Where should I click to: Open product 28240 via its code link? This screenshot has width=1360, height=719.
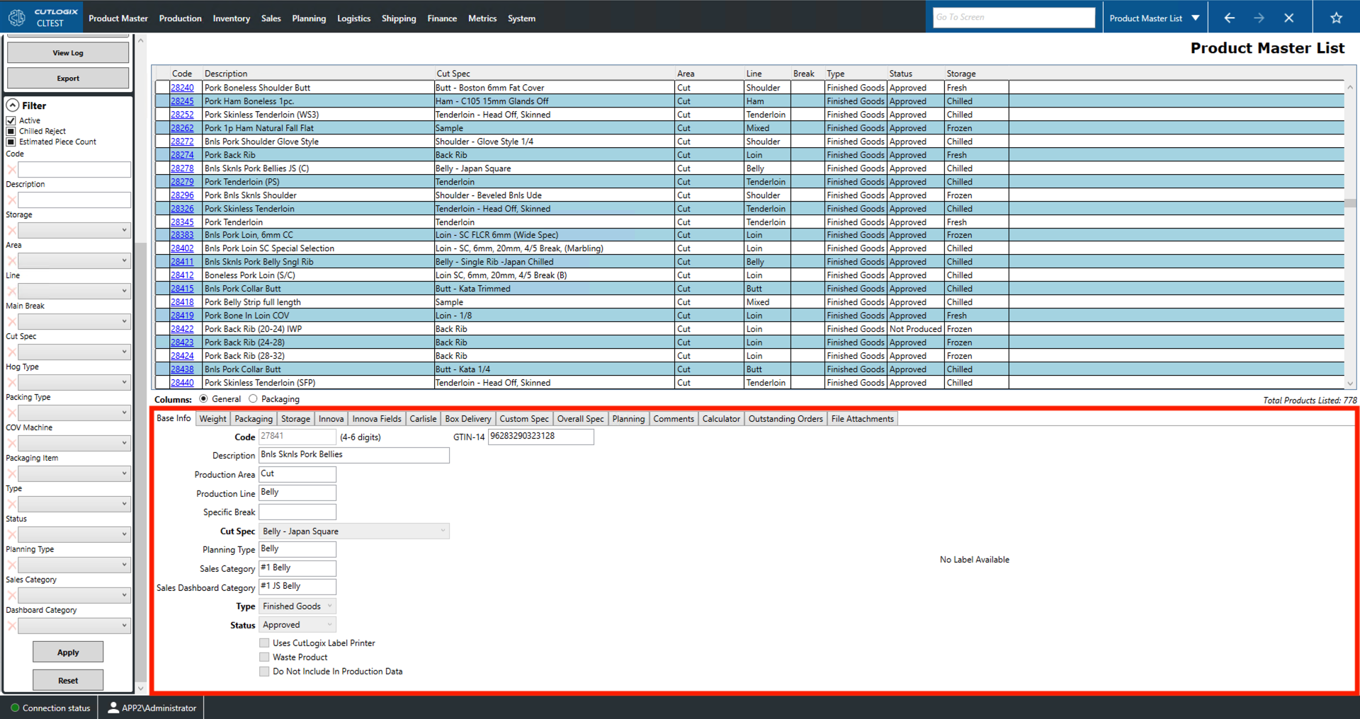click(182, 87)
